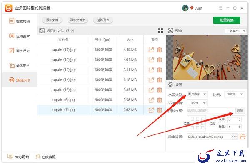The image size is (250, 164).
Task: Open the 更改尺寸 sidebar section
Action: click(20, 51)
